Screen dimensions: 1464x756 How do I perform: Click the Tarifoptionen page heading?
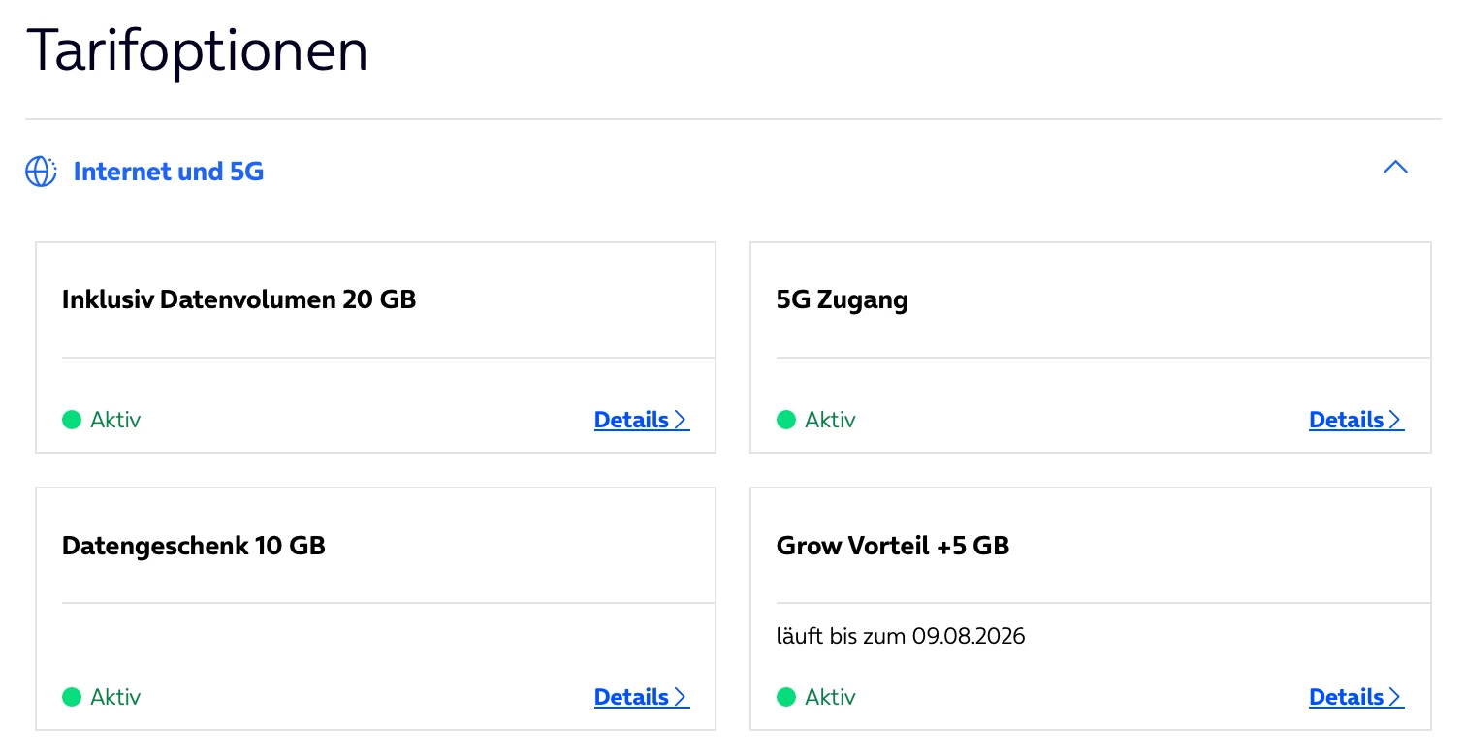(x=198, y=50)
